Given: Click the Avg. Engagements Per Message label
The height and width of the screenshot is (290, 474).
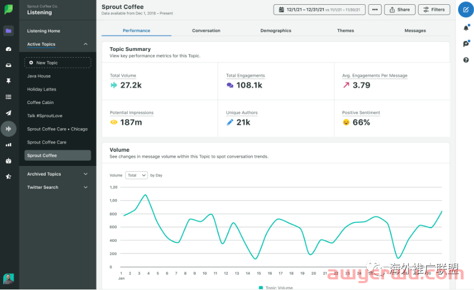Looking at the screenshot, I should pyautogui.click(x=375, y=76).
